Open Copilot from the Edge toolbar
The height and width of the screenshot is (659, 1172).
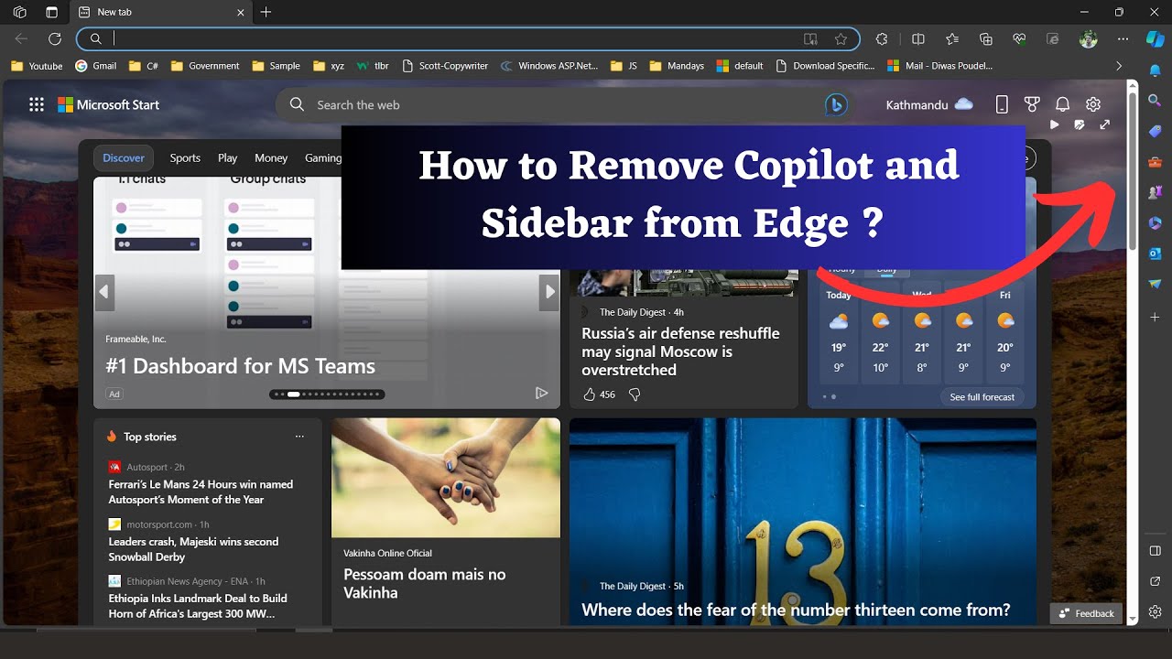coord(1156,38)
